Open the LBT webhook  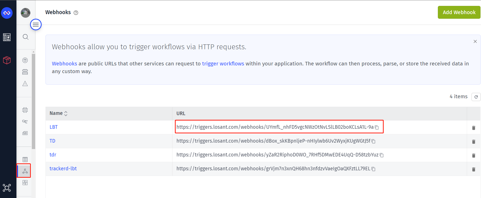(x=53, y=127)
